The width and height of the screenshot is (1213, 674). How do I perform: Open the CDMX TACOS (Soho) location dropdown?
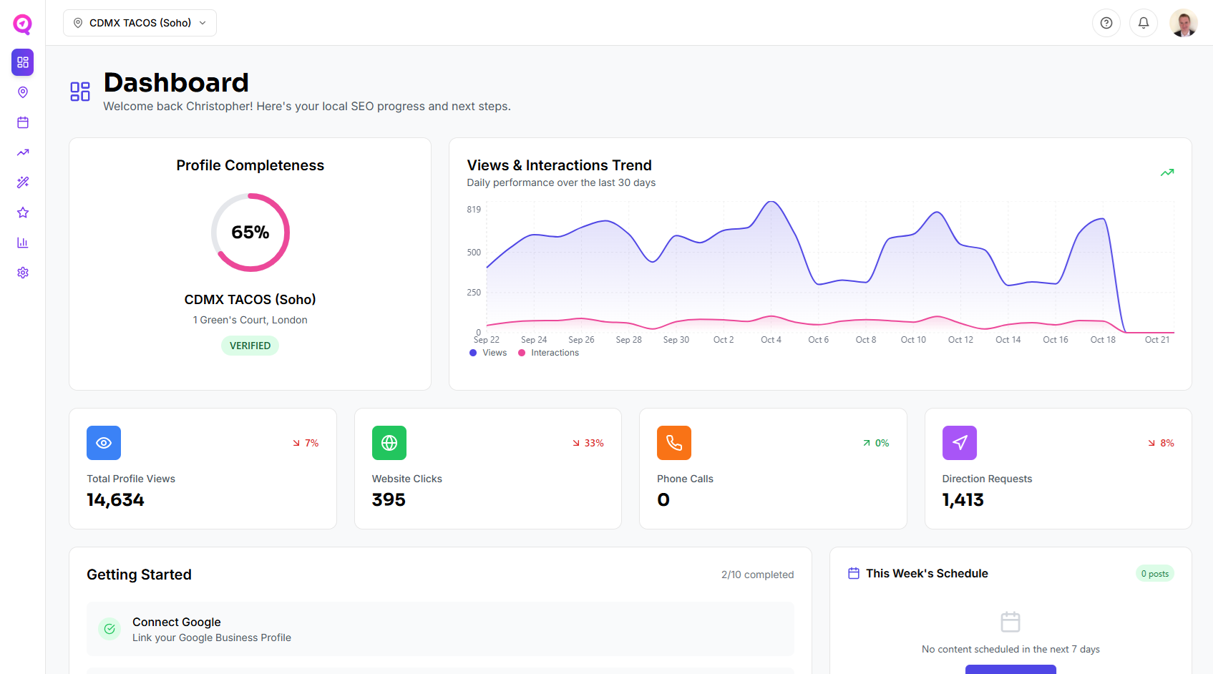pyautogui.click(x=139, y=22)
